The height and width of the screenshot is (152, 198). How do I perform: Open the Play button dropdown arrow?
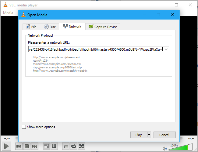click(149, 135)
